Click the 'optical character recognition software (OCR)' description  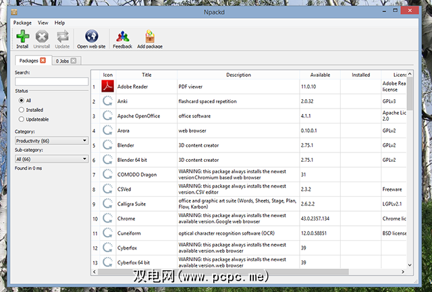coord(227,233)
